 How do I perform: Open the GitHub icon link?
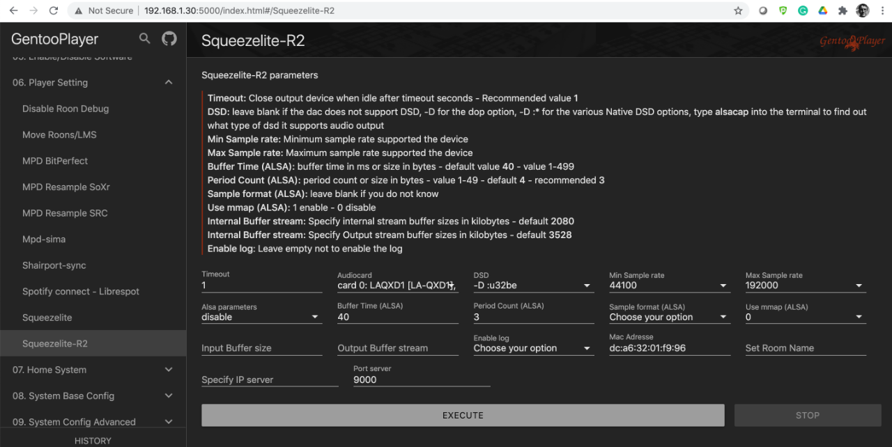(169, 39)
